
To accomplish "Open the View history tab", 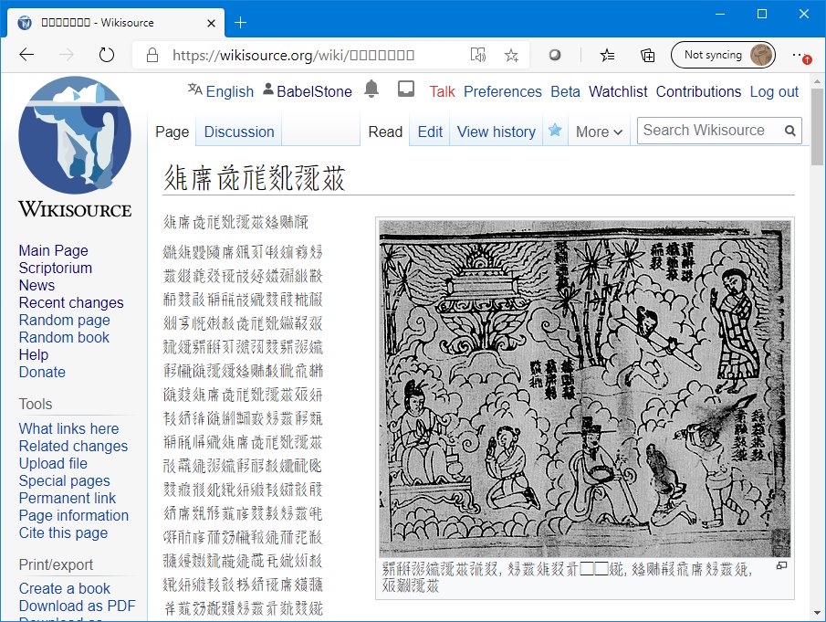I will [497, 132].
